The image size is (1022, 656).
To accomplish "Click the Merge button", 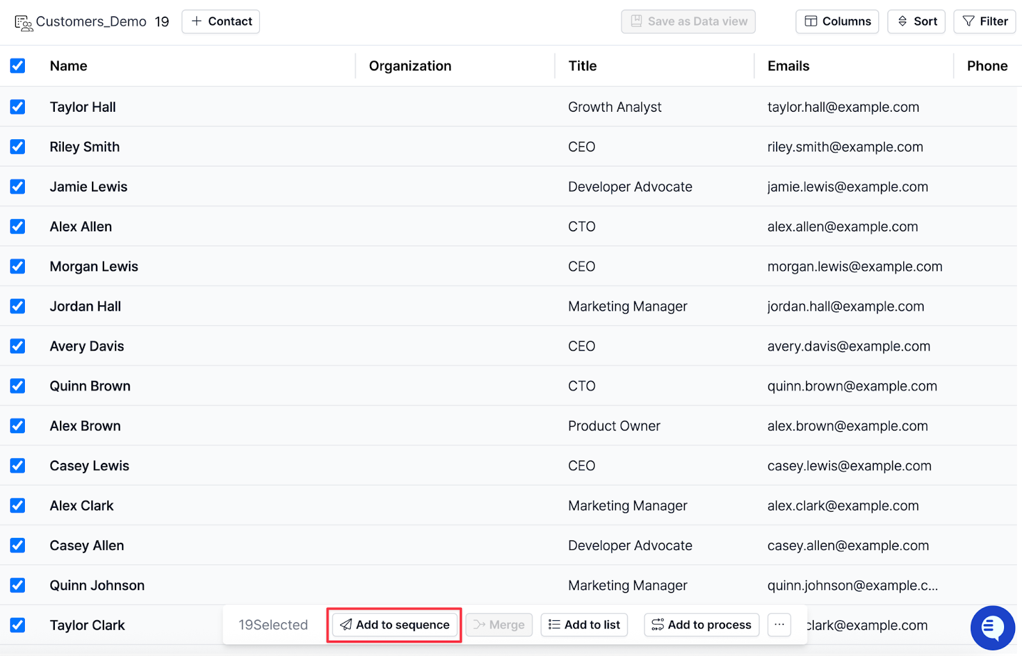I will (x=499, y=625).
